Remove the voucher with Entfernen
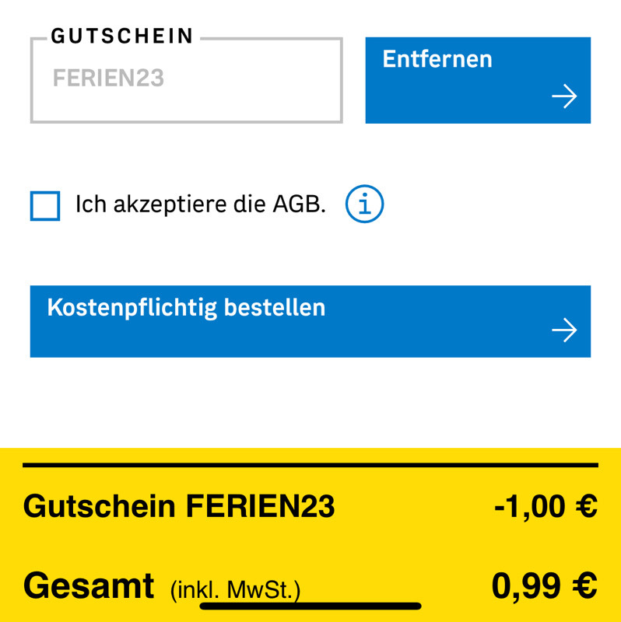 pyautogui.click(x=478, y=80)
